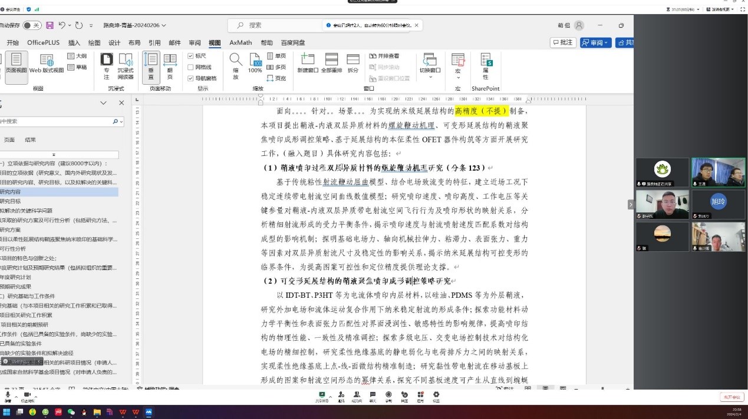Open the AxMath tab
Viewport: 748px width, 419px height.
point(240,42)
